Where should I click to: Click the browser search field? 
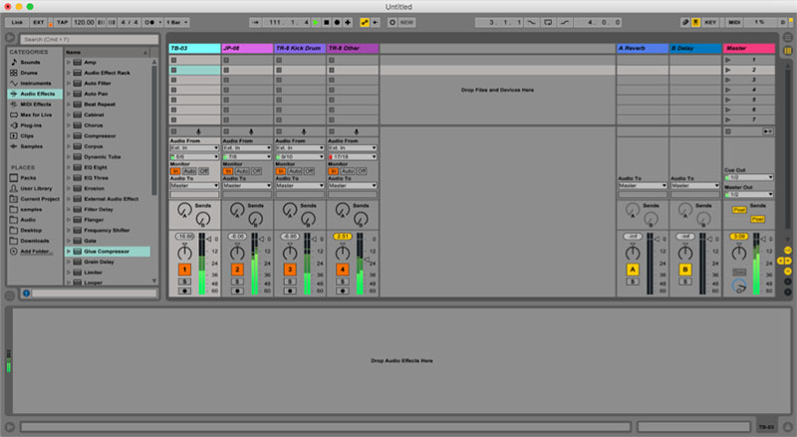pos(89,39)
